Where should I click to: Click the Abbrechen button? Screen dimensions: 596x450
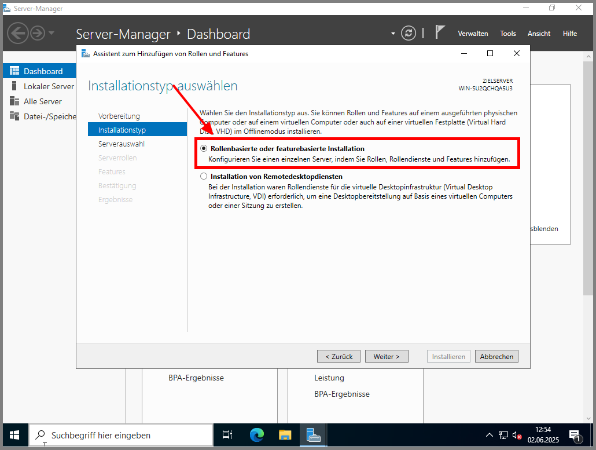pos(496,357)
